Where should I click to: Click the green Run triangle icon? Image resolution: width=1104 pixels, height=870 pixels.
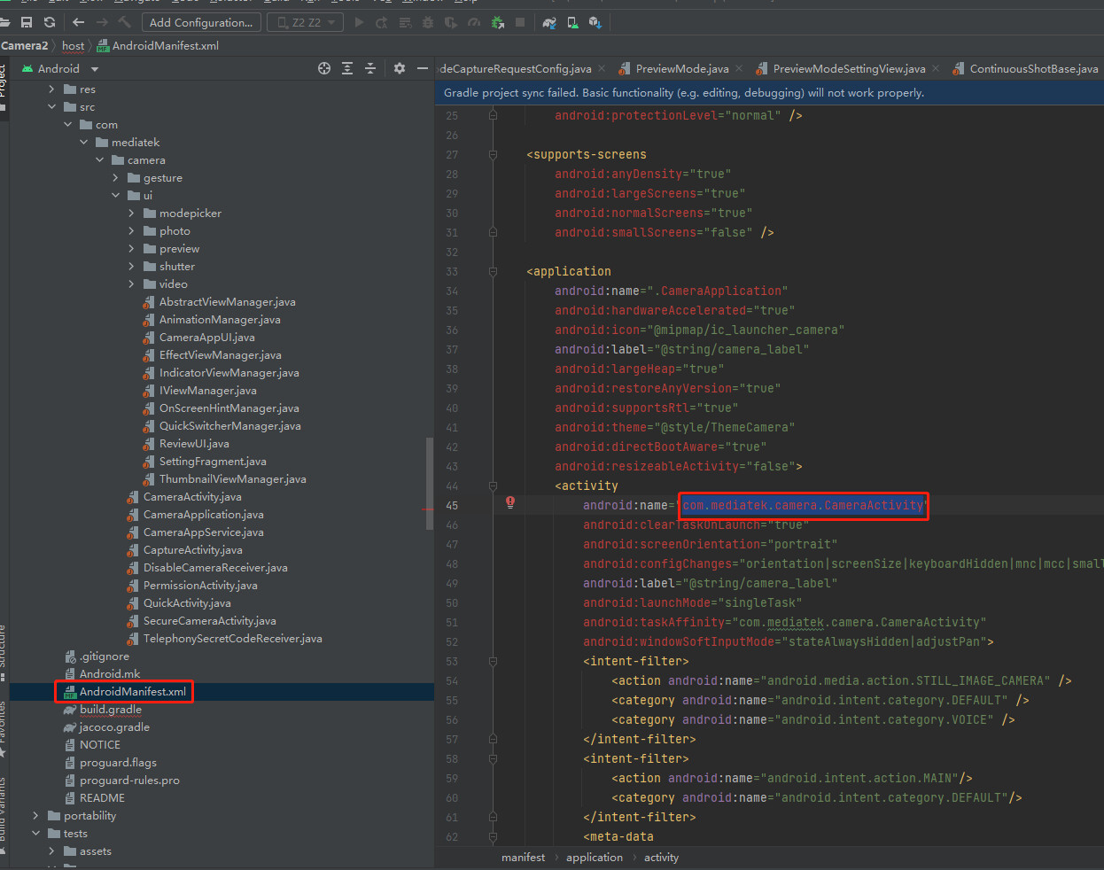[359, 22]
